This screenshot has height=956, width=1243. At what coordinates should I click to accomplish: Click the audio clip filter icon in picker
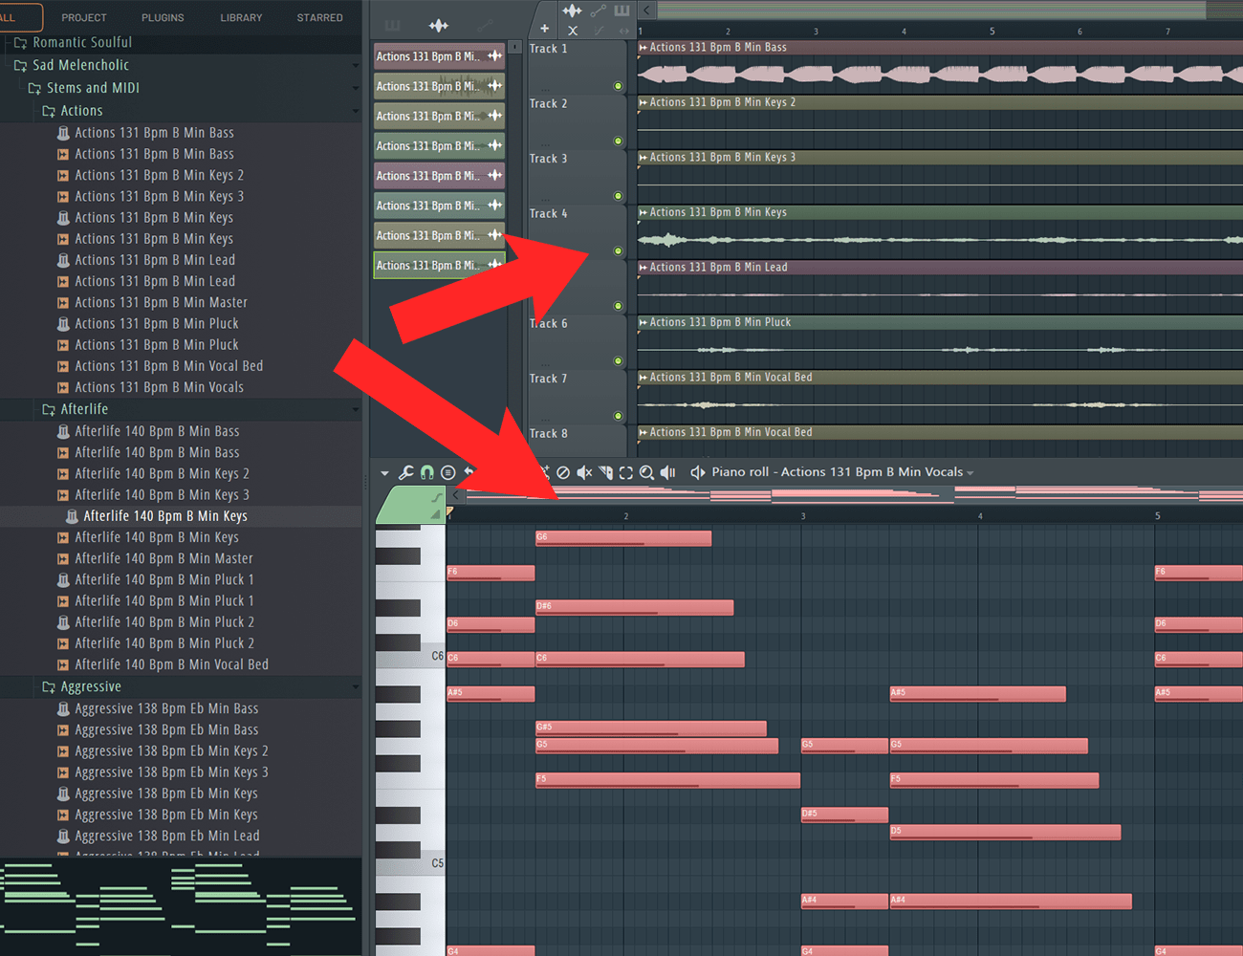point(439,26)
